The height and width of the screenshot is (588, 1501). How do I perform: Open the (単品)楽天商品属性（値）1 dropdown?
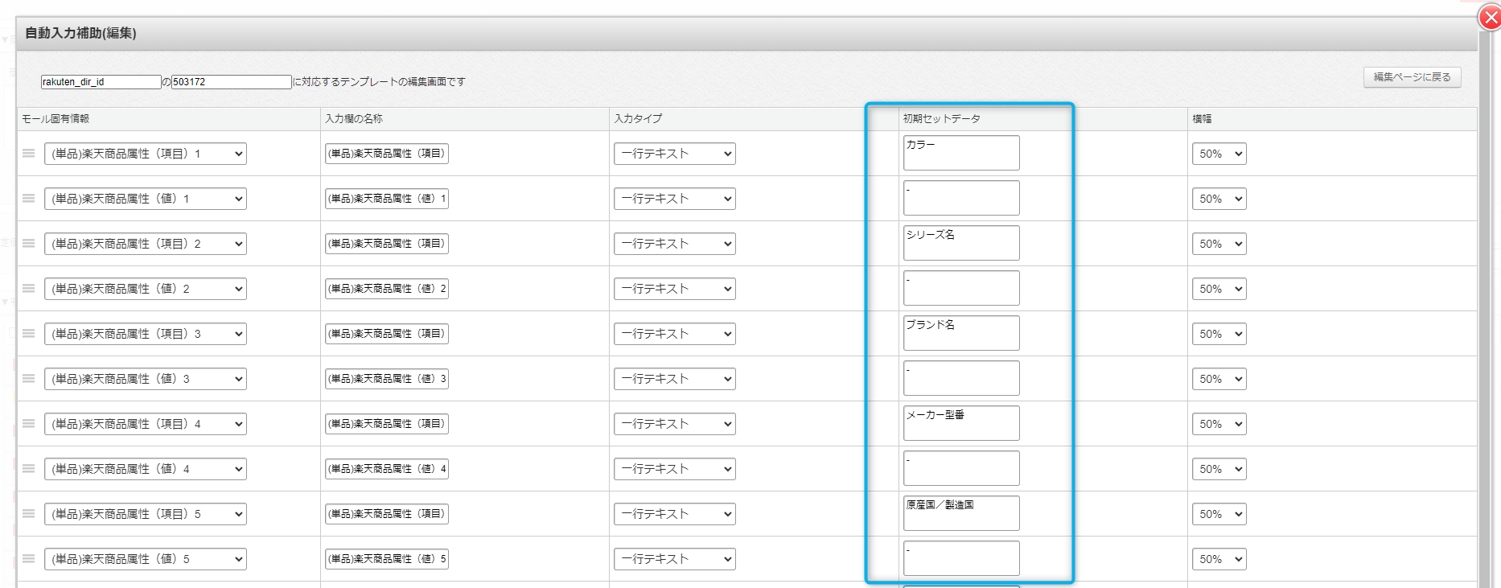[x=146, y=199]
